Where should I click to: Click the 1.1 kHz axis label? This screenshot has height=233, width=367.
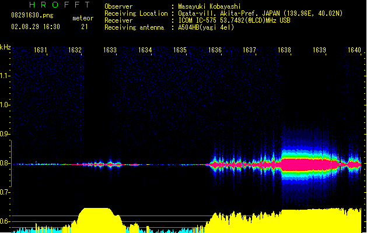point(5,76)
